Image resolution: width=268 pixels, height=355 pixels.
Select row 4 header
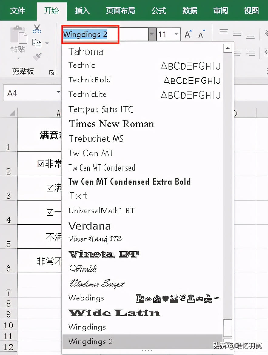point(8,212)
